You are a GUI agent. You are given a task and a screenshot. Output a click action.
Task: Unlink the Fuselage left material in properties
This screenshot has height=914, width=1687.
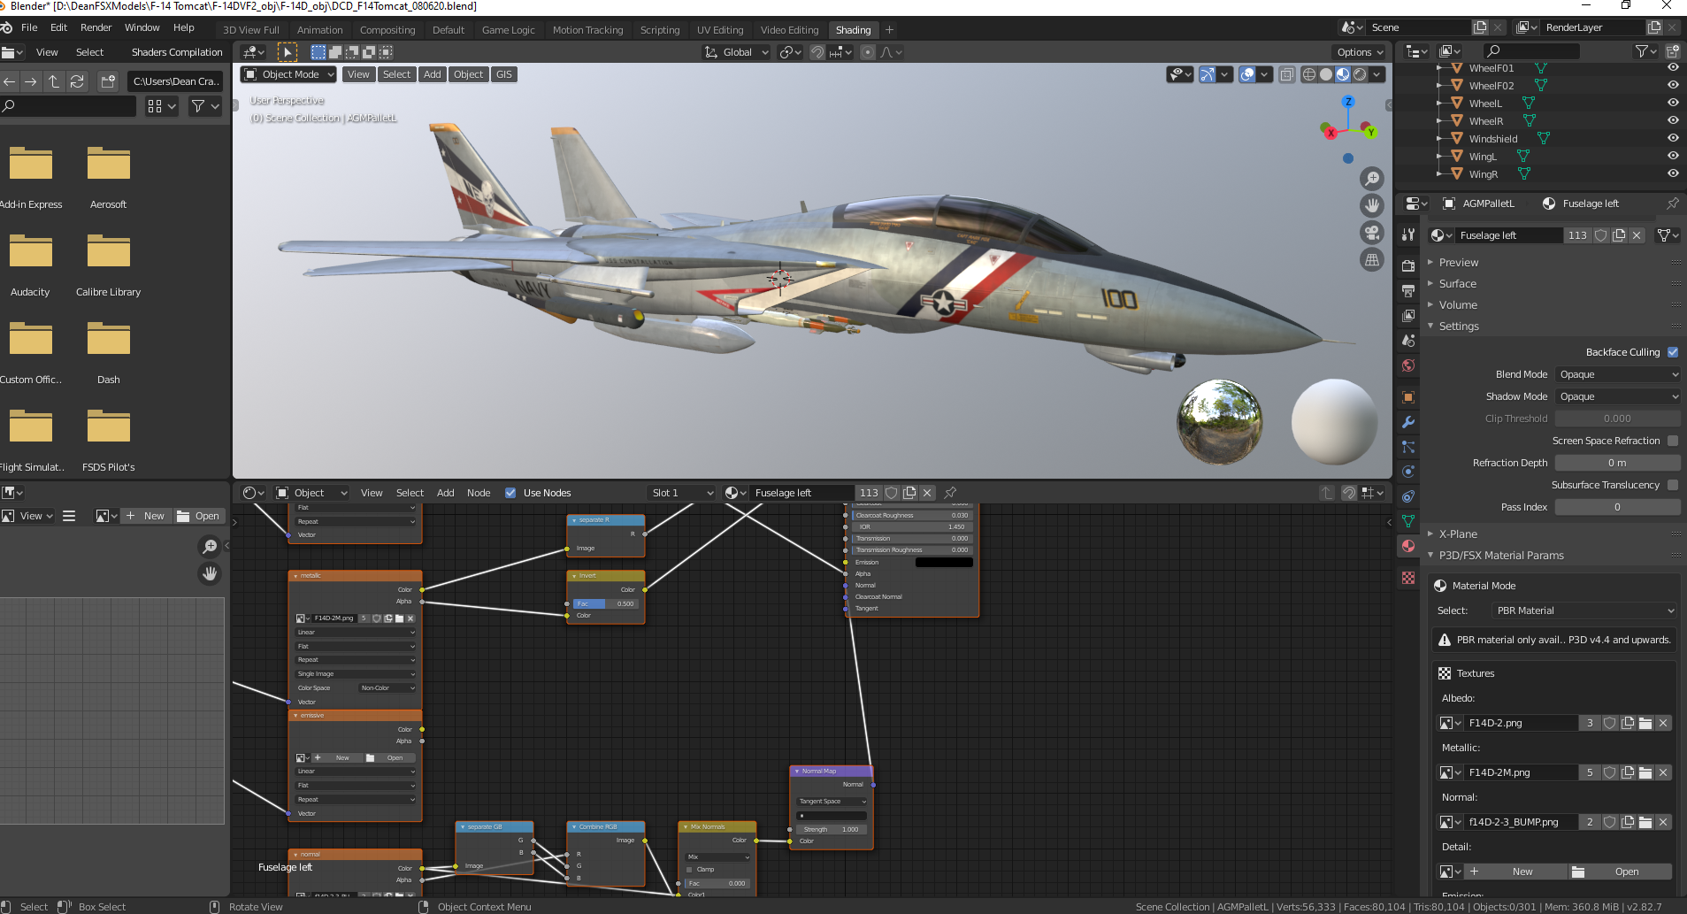[1637, 235]
